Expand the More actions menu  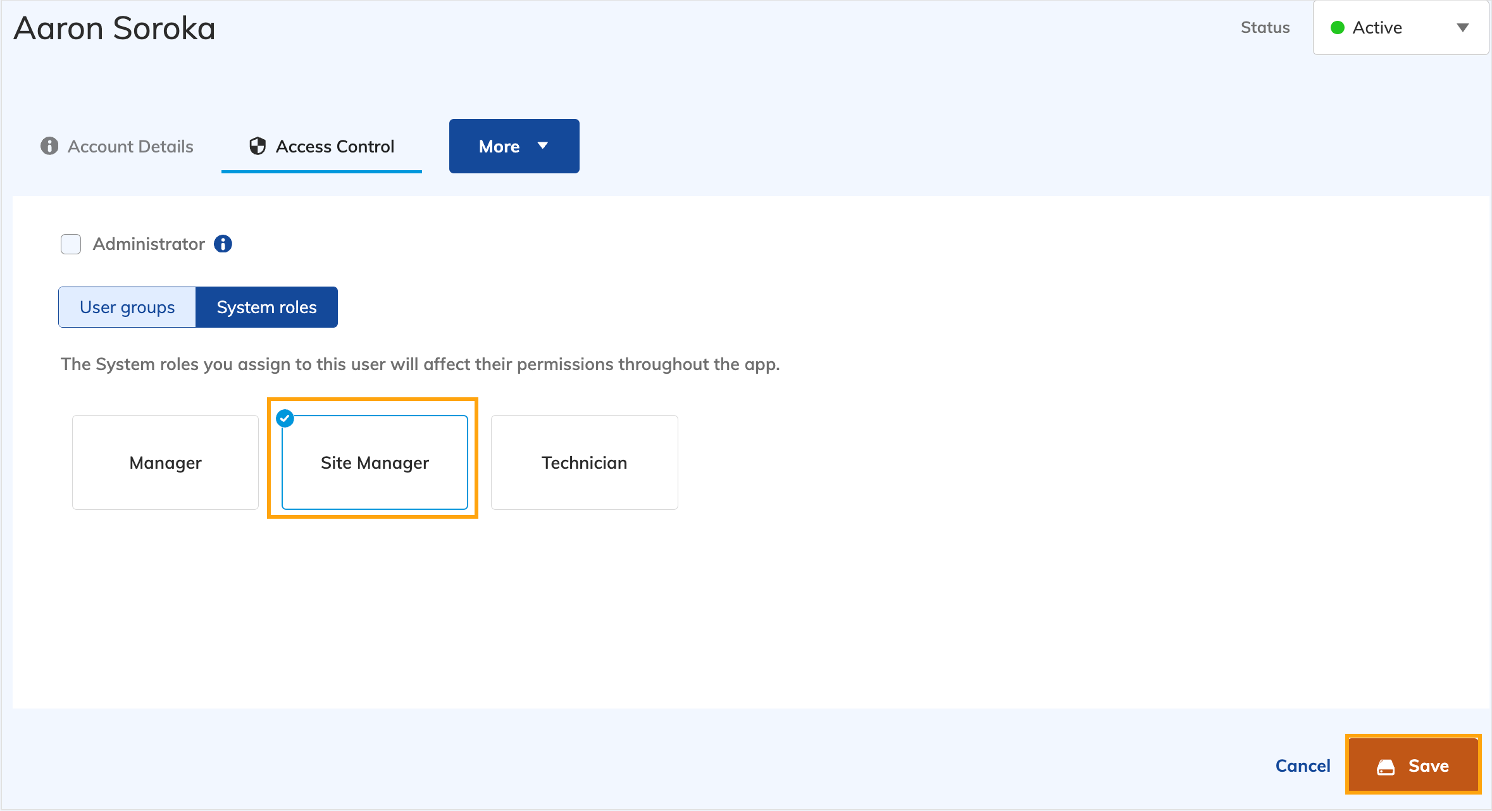(513, 145)
